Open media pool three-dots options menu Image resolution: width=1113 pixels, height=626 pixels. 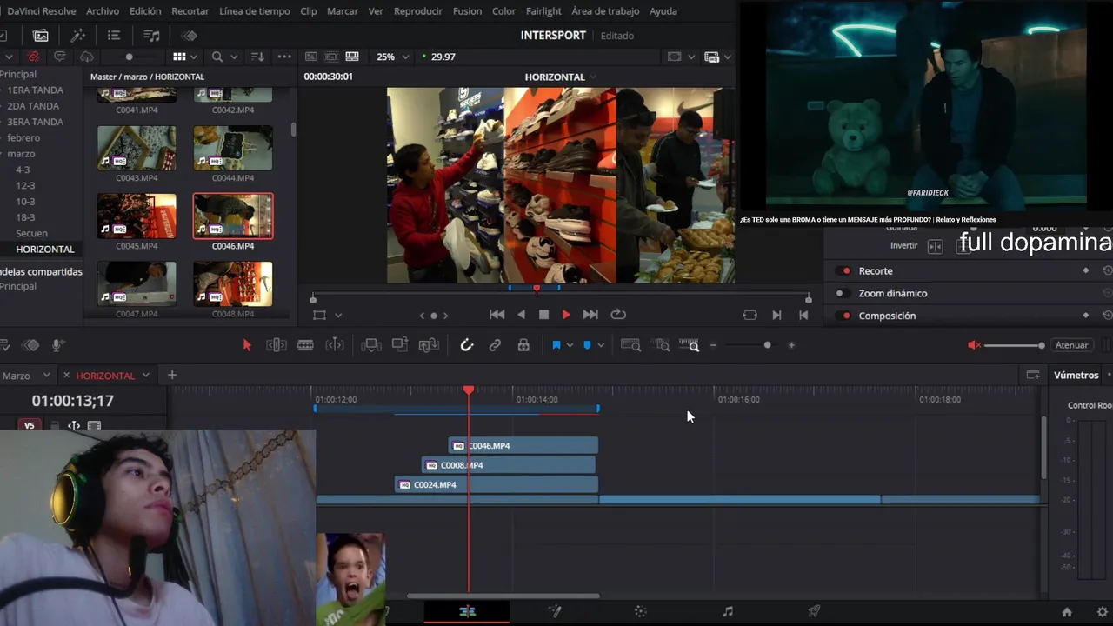click(x=284, y=57)
